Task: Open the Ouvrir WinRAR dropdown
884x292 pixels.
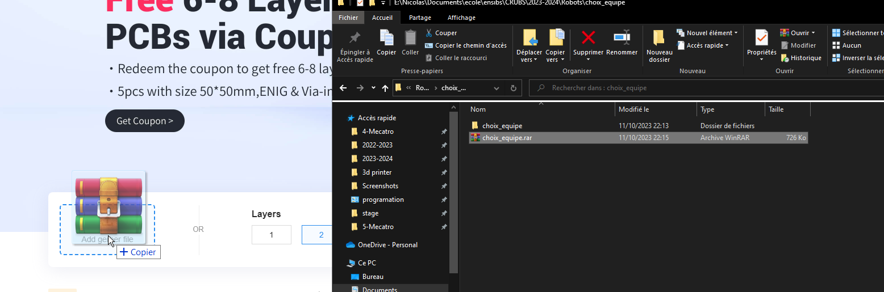Action: tap(798, 33)
